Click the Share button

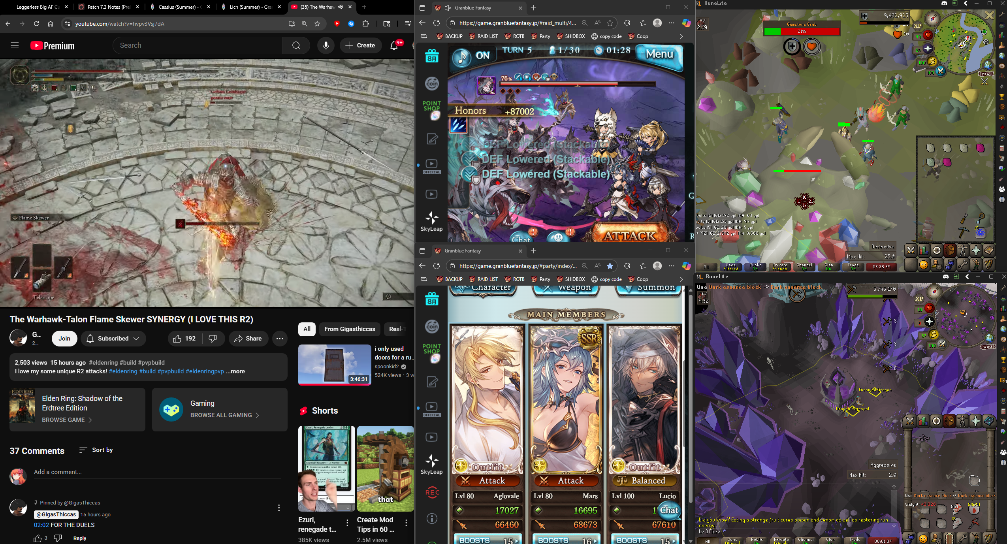[248, 339]
